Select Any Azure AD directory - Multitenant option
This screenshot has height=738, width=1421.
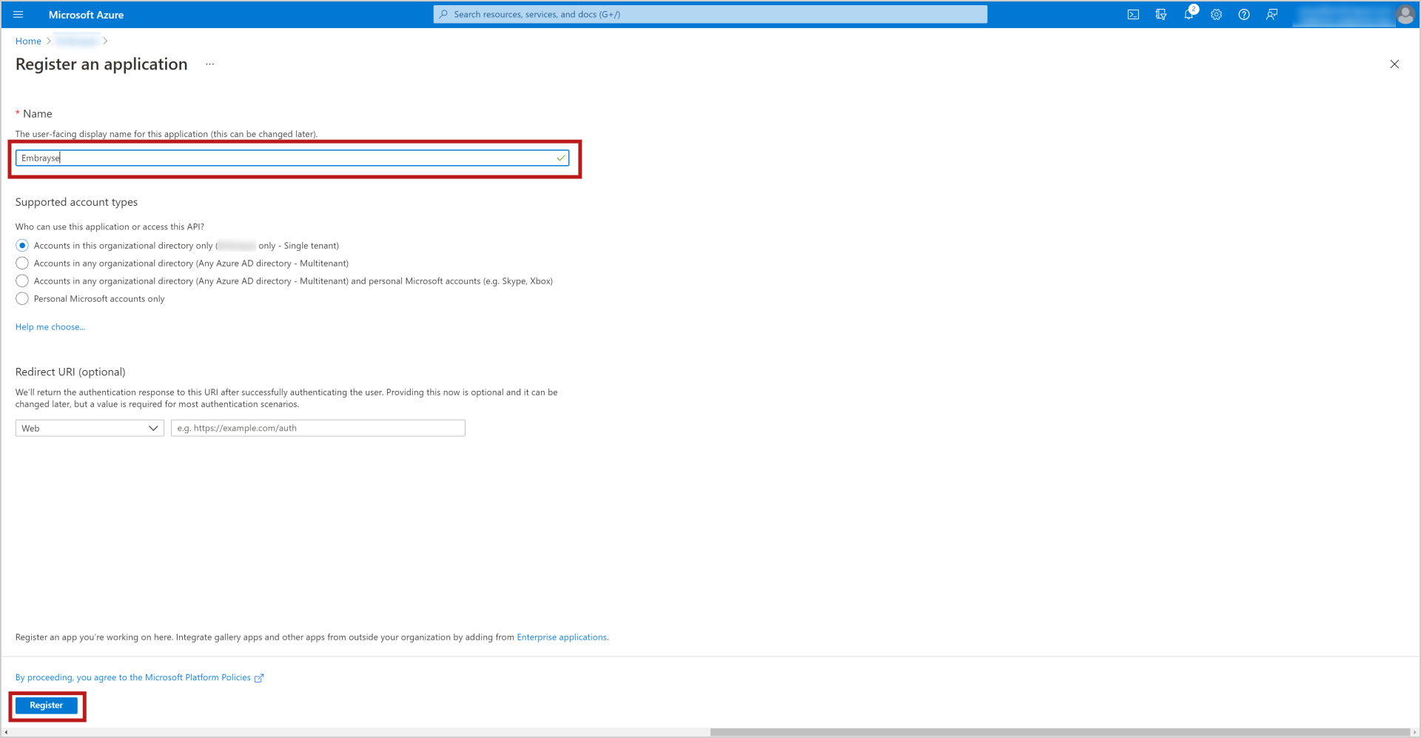coord(22,264)
